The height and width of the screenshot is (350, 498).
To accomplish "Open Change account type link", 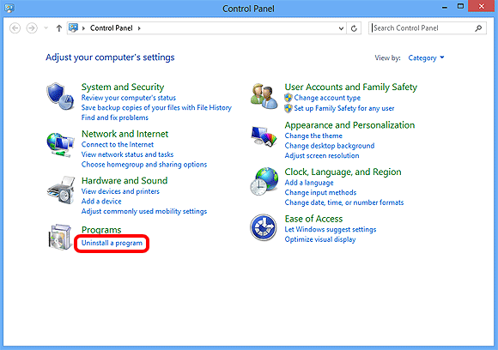I will (327, 98).
